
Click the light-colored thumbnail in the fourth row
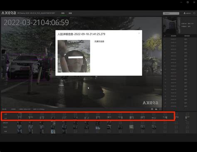coord(131,127)
